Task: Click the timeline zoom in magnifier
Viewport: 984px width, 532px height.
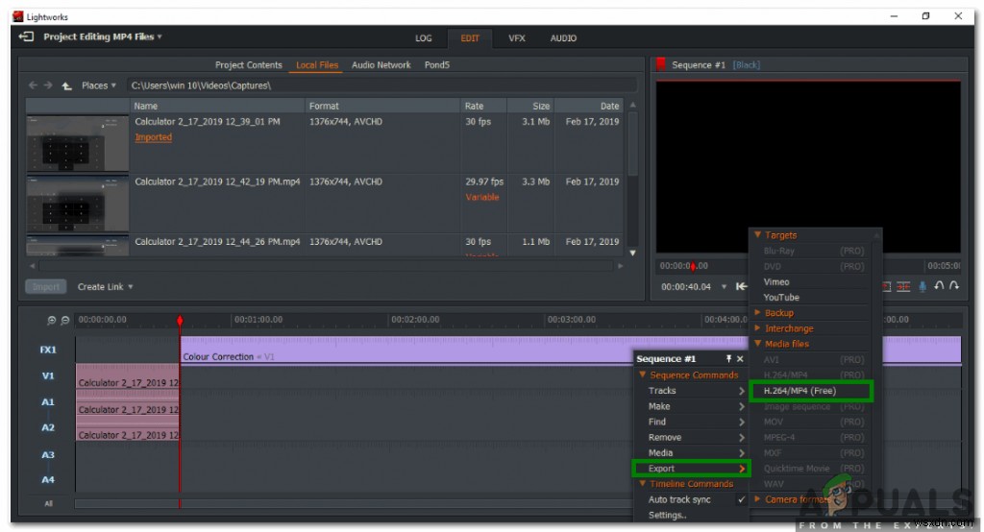Action: [x=51, y=320]
